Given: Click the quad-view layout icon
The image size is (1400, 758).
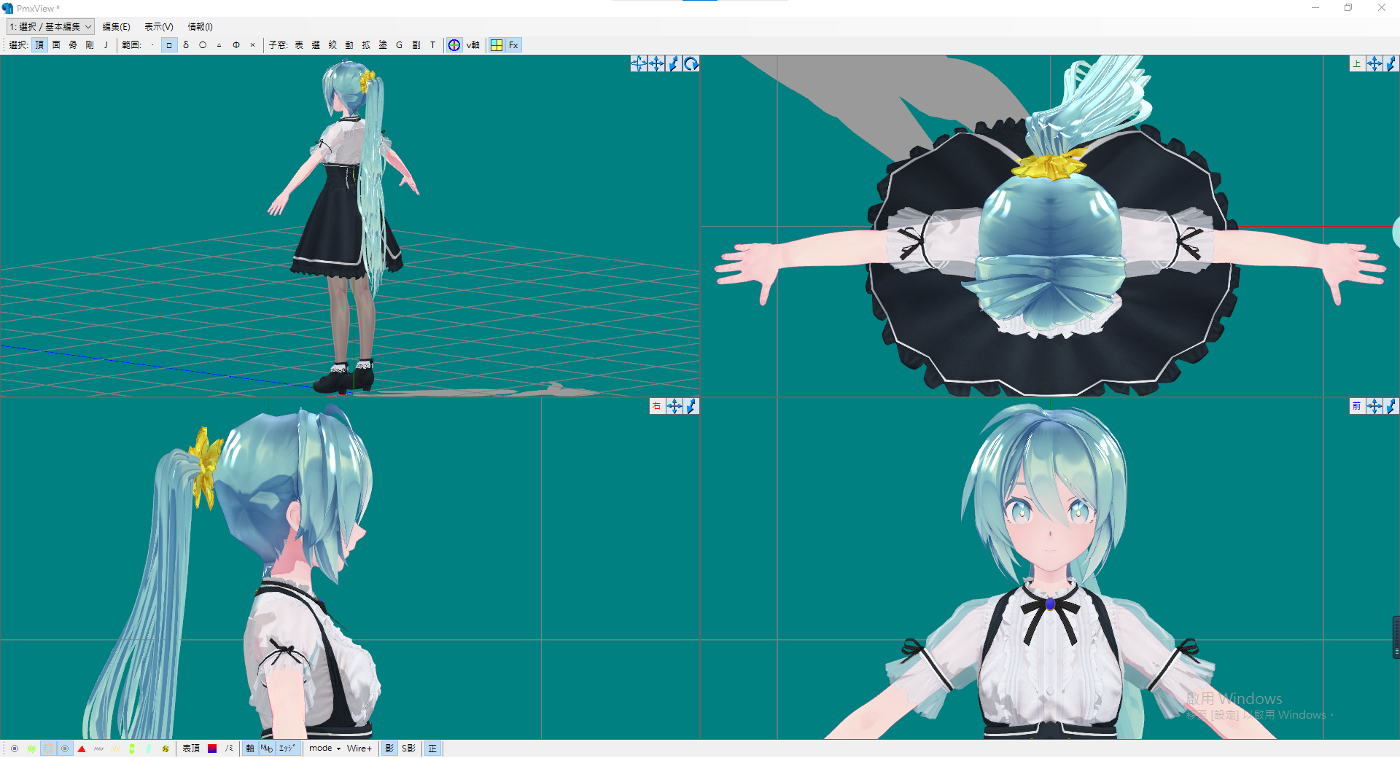Looking at the screenshot, I should click(497, 44).
